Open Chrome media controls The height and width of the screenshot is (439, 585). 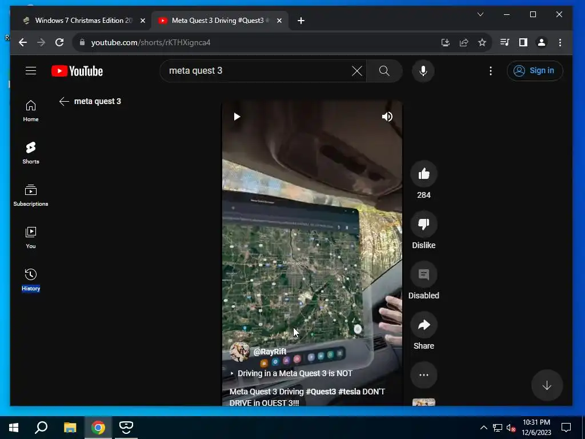coord(505,42)
